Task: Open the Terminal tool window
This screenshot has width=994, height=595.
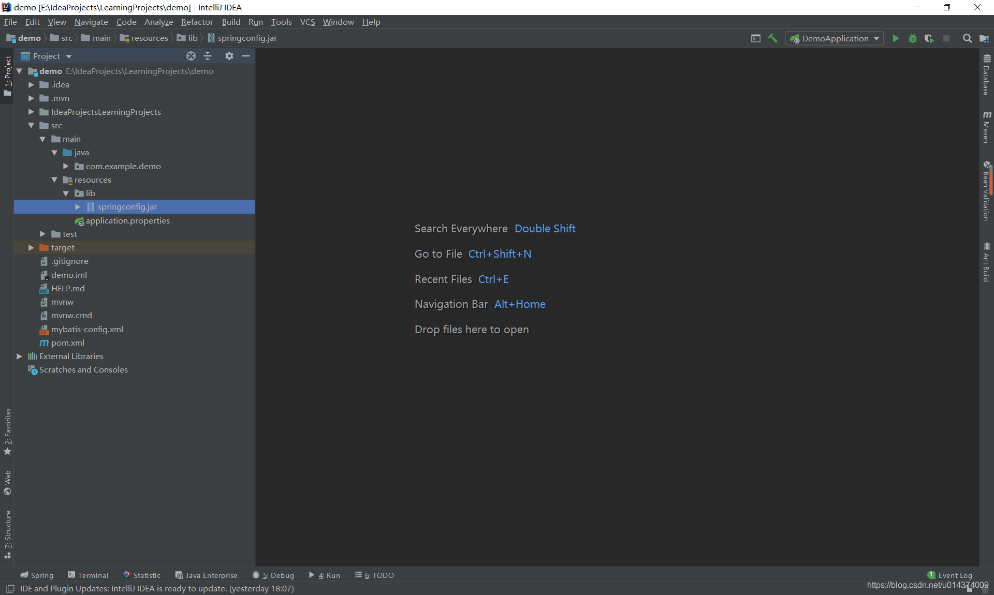Action: [88, 575]
